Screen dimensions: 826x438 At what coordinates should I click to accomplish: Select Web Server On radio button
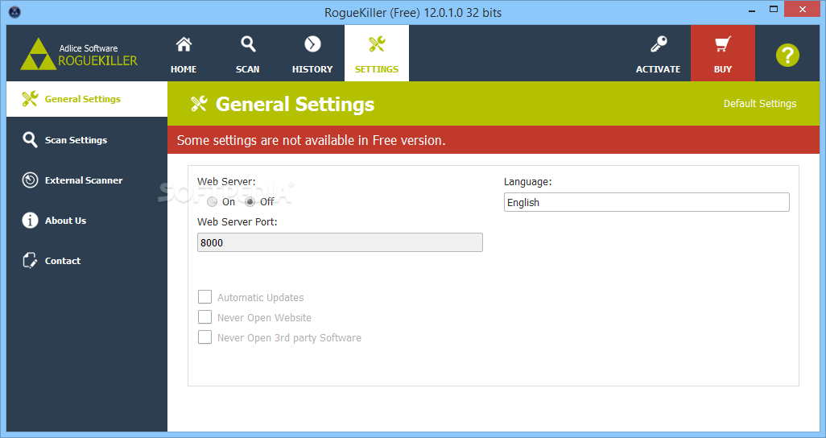click(x=212, y=202)
